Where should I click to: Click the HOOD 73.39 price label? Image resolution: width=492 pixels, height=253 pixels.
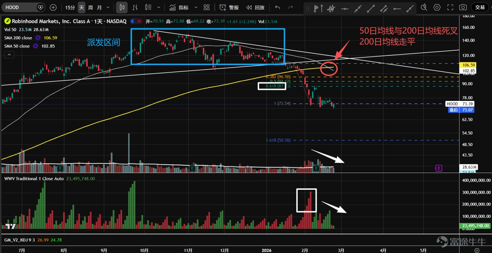(460, 104)
